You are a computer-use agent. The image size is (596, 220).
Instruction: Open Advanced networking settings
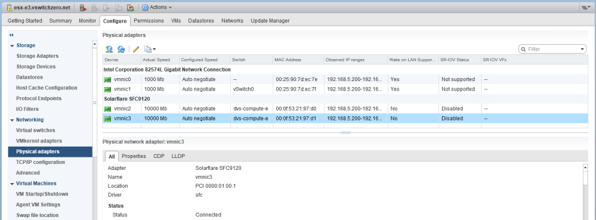[x=28, y=173]
